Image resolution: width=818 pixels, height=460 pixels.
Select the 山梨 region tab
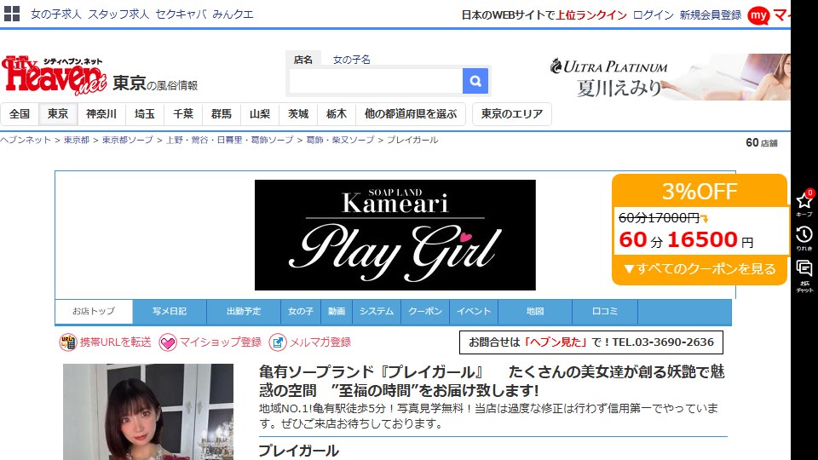click(260, 113)
